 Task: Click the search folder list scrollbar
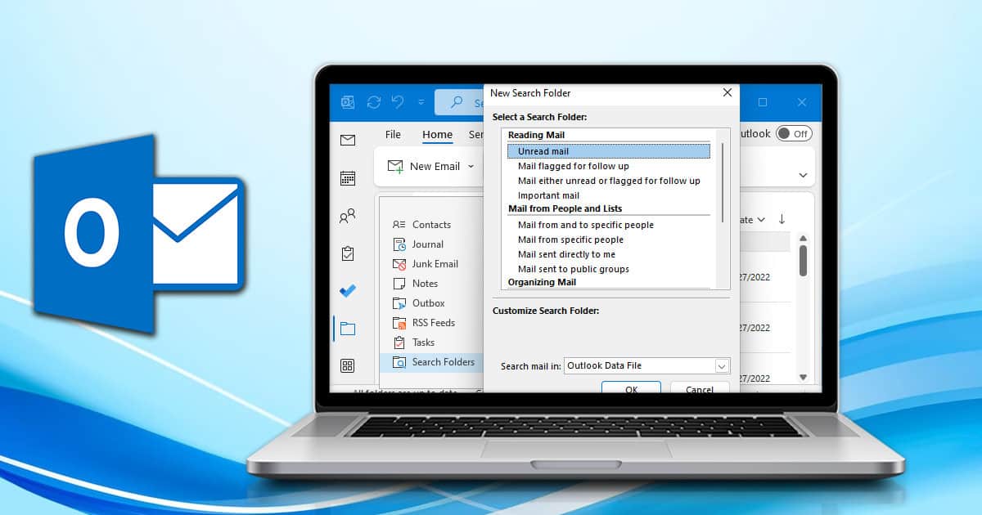(x=723, y=184)
